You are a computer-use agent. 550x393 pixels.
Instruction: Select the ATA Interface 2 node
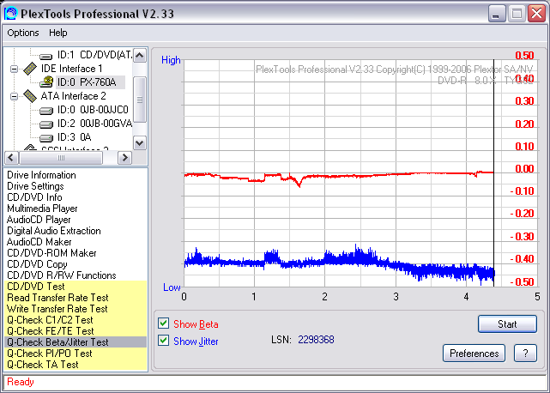[x=73, y=96]
